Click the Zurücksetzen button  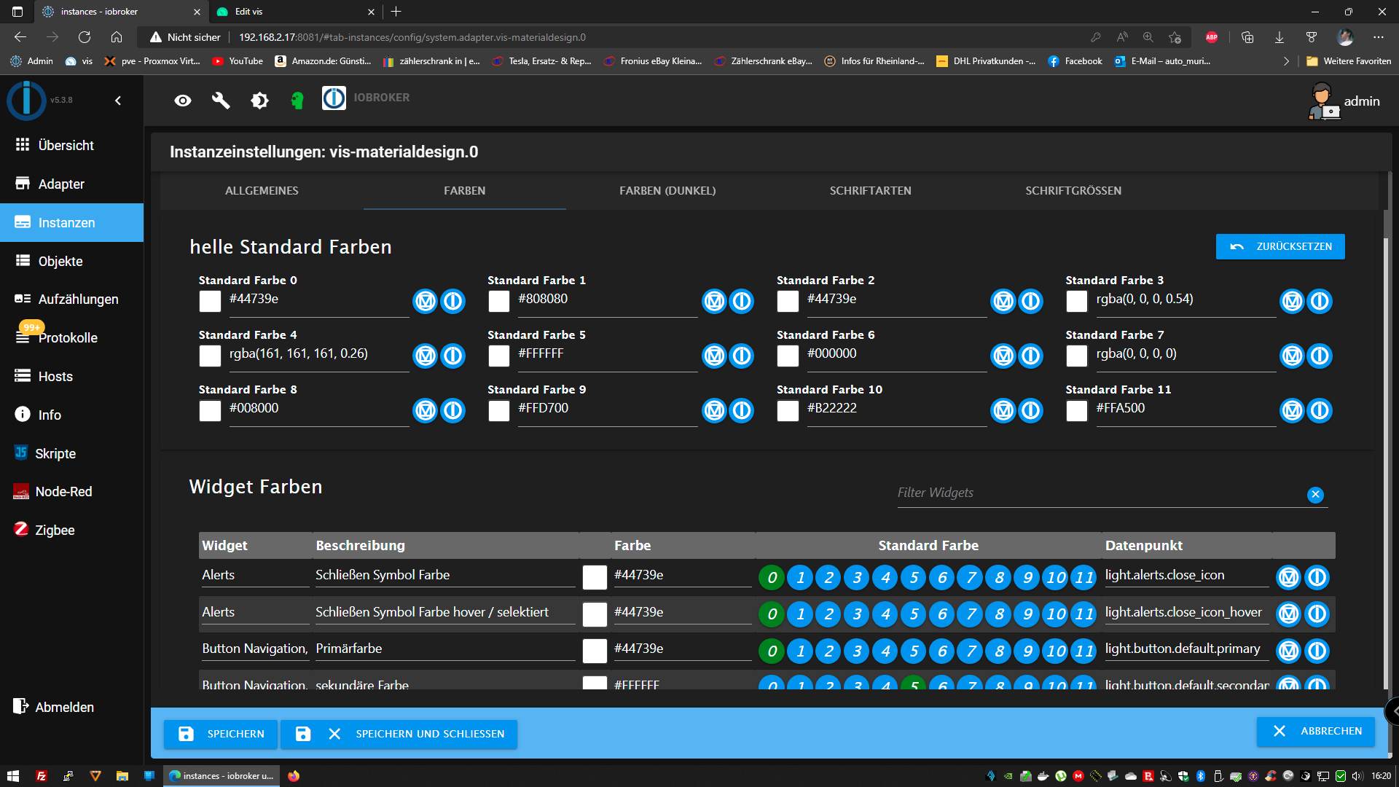pyautogui.click(x=1280, y=246)
